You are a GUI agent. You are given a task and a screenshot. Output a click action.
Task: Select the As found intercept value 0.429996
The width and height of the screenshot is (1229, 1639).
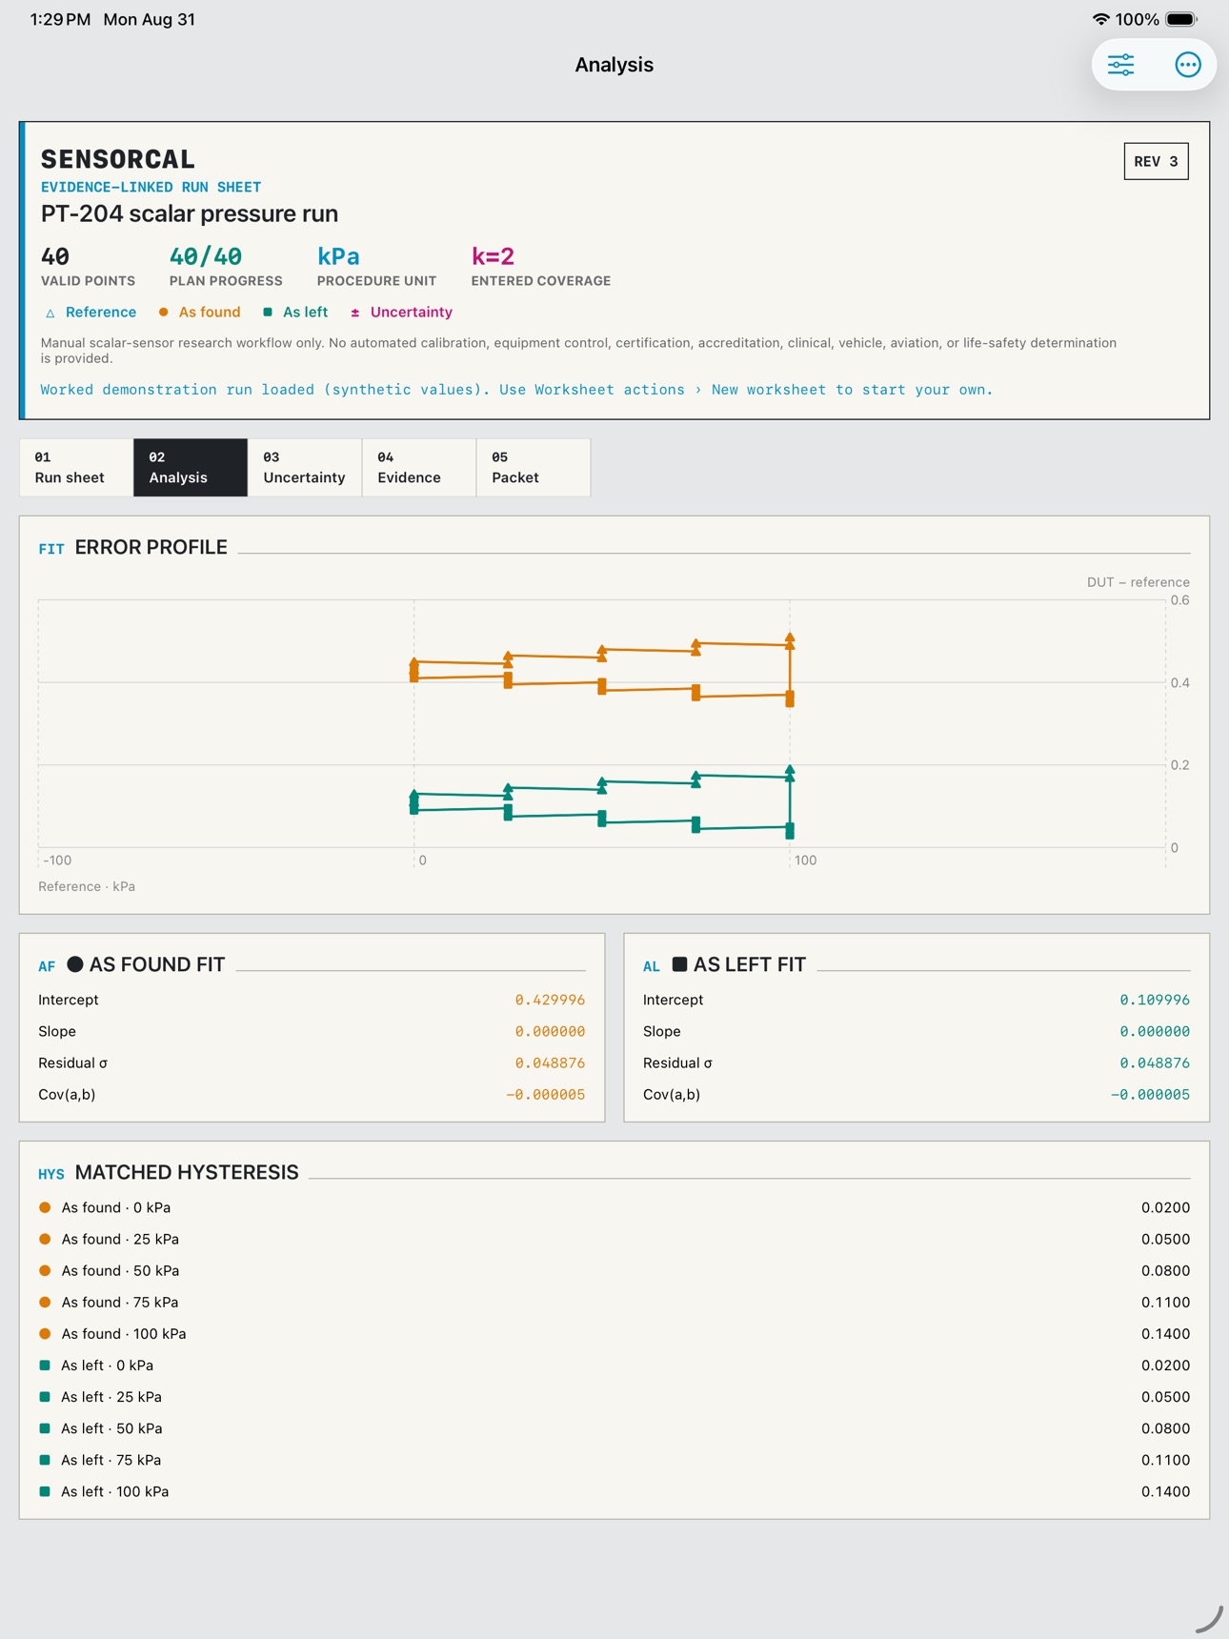[x=550, y=1000]
